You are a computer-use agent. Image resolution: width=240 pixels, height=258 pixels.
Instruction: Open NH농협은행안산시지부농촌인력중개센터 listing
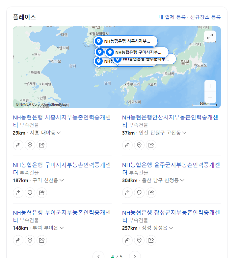(x=170, y=121)
